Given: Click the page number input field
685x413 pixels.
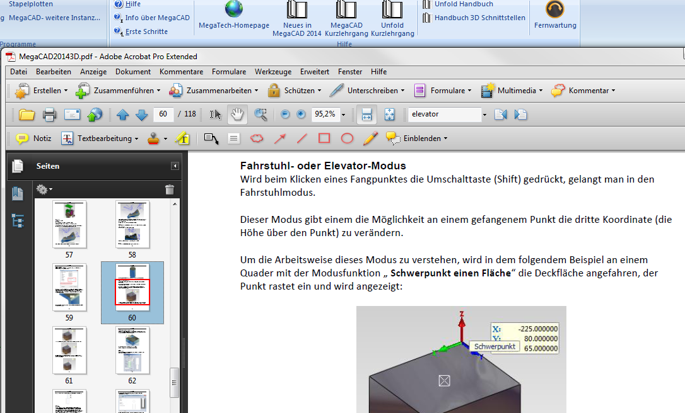Looking at the screenshot, I should tap(163, 114).
